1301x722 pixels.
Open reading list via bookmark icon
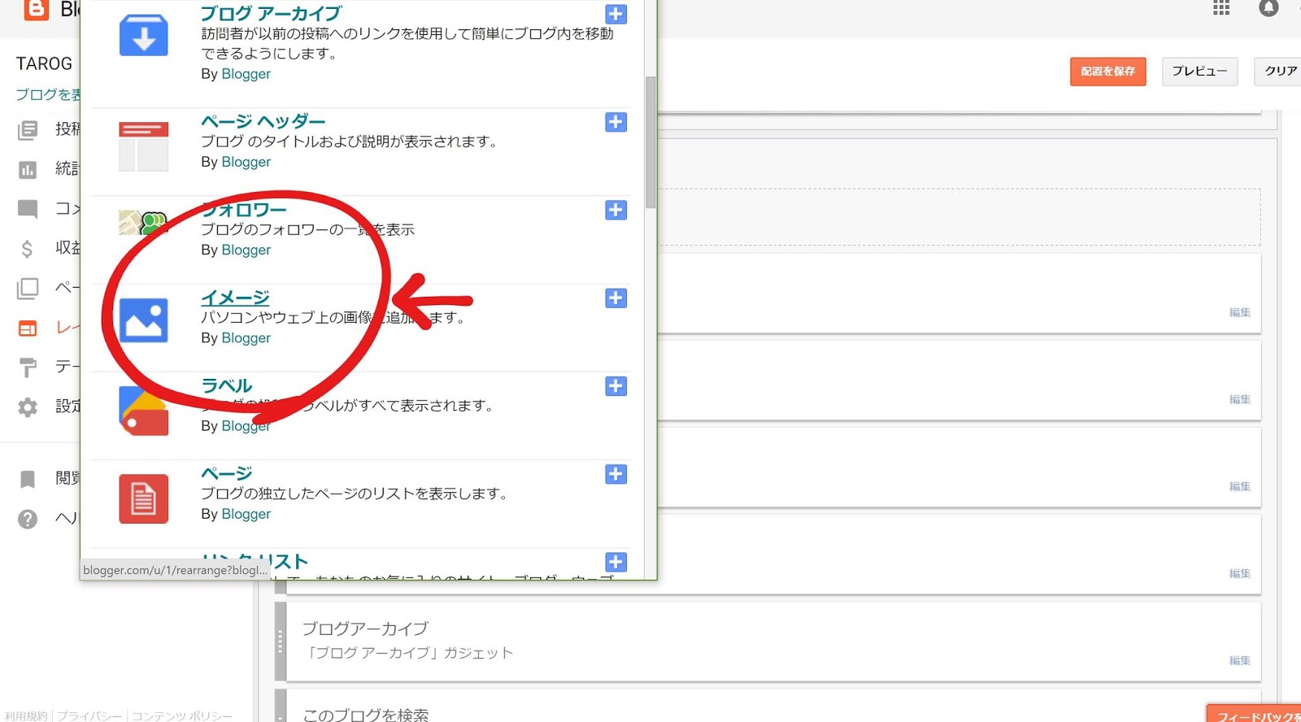[28, 479]
